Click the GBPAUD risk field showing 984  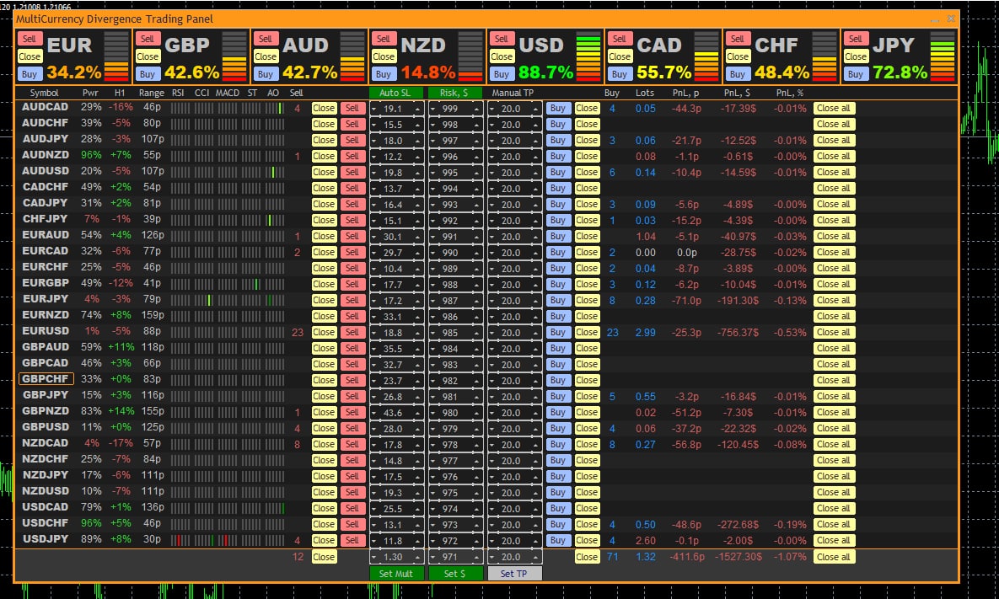[x=455, y=349]
